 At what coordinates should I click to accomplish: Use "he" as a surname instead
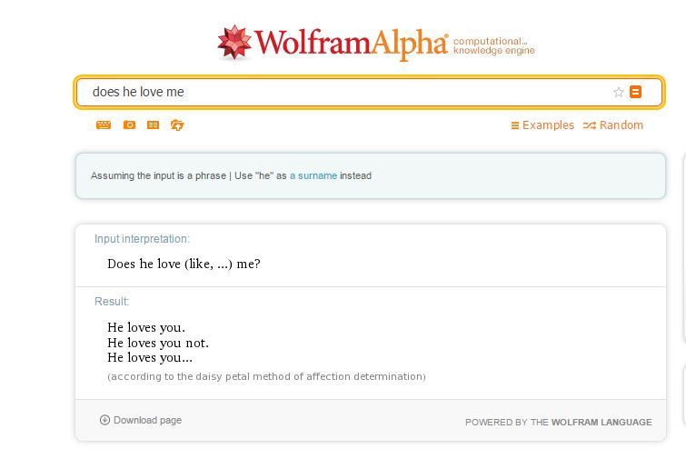[x=313, y=175]
